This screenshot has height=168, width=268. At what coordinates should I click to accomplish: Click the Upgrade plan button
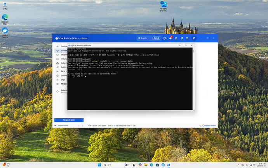[x=69, y=120]
